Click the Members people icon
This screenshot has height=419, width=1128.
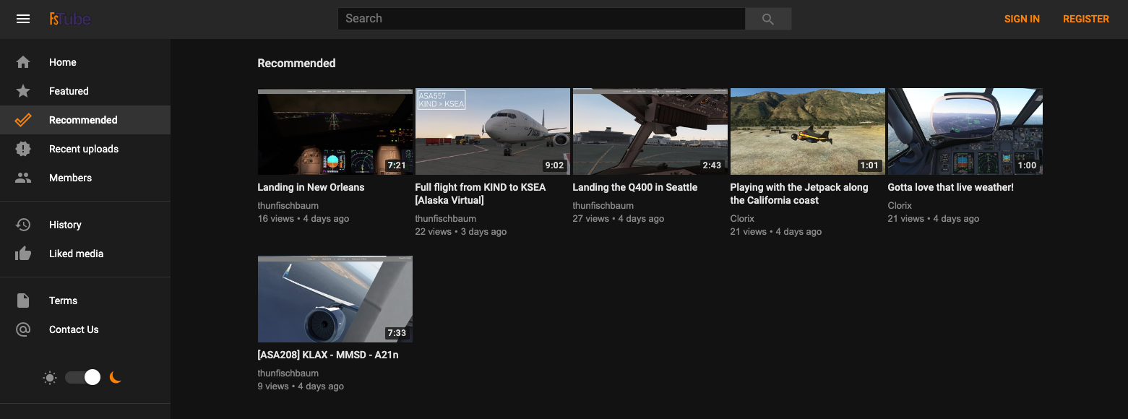coord(23,178)
